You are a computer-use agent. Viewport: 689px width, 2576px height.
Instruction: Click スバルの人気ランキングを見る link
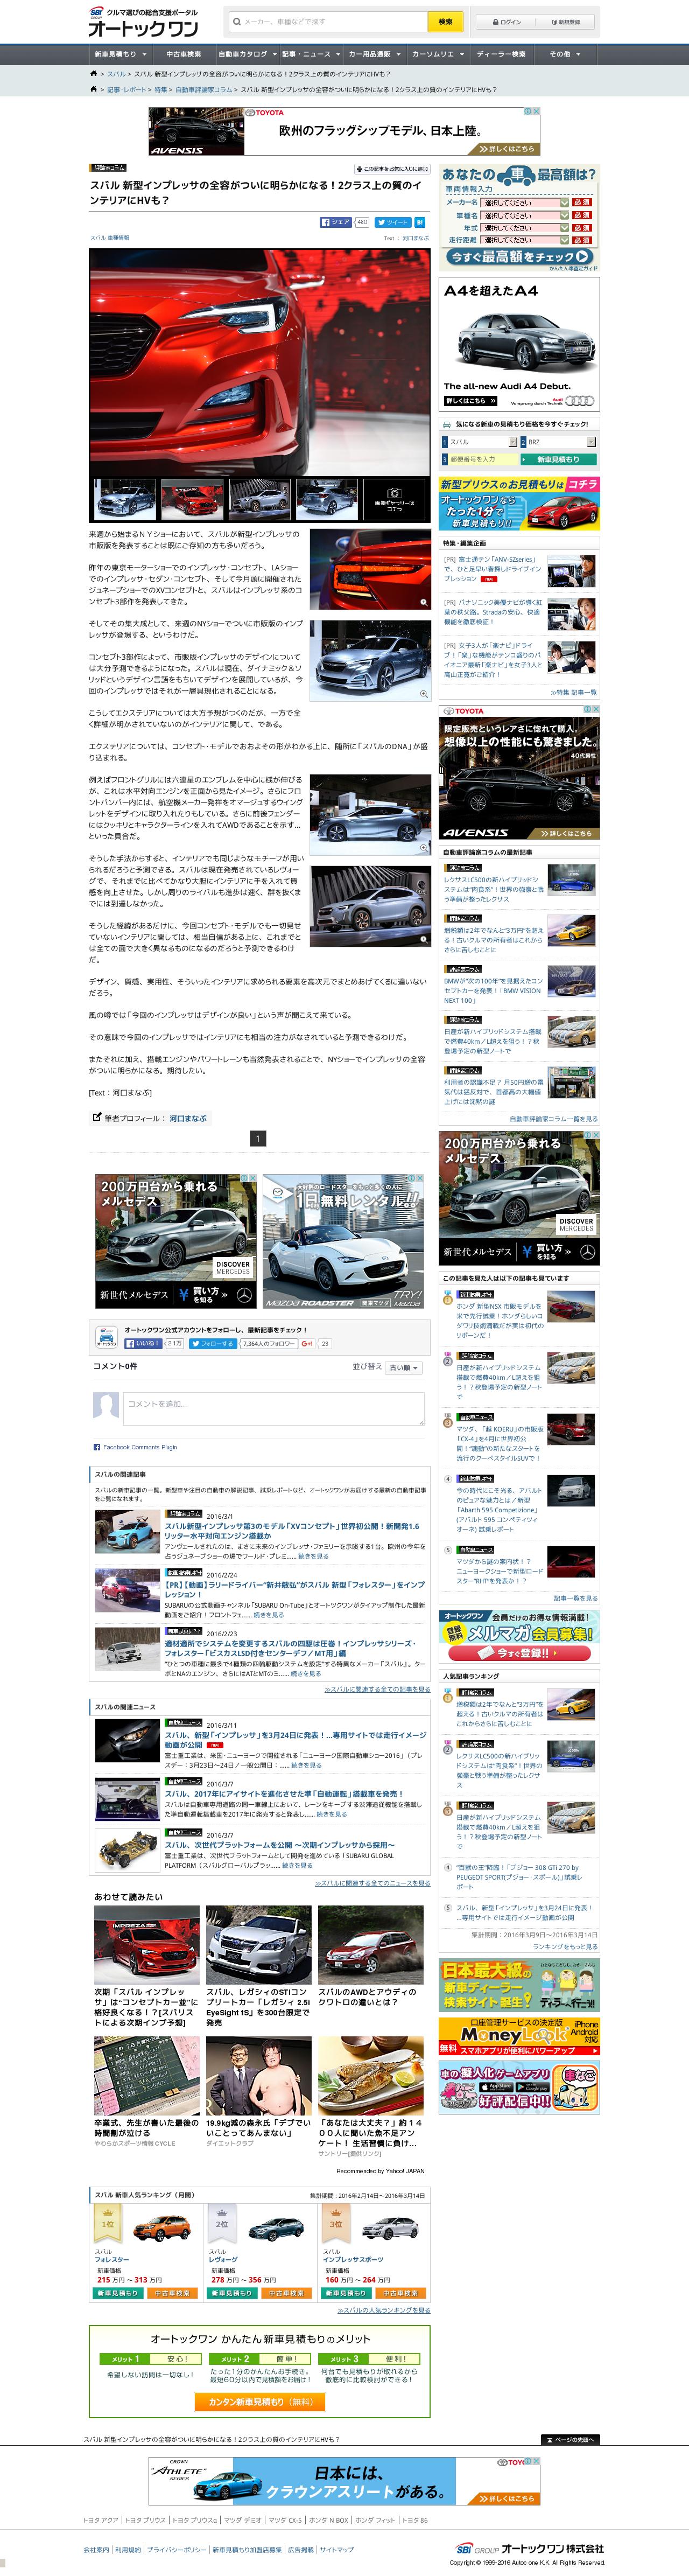384,2310
